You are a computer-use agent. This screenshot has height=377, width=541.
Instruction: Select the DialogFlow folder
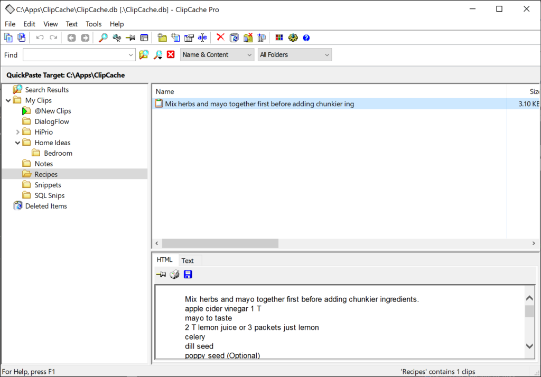[x=52, y=121]
